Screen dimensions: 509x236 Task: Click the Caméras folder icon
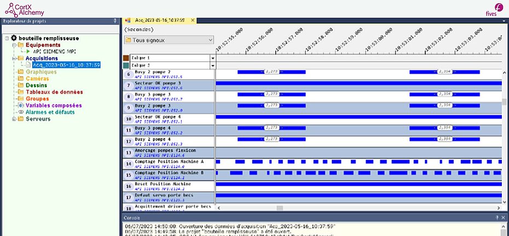tap(21, 79)
